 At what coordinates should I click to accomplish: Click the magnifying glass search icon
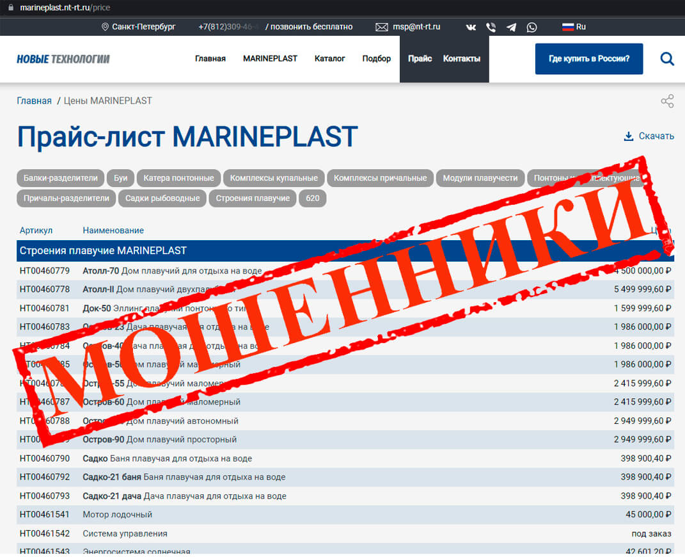pos(667,59)
